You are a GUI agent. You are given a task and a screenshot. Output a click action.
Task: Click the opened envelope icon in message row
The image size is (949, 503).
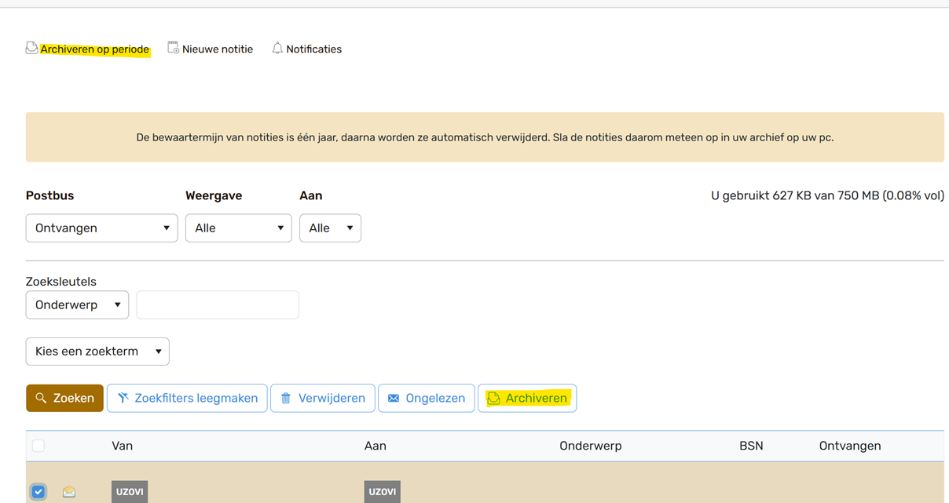pos(69,492)
